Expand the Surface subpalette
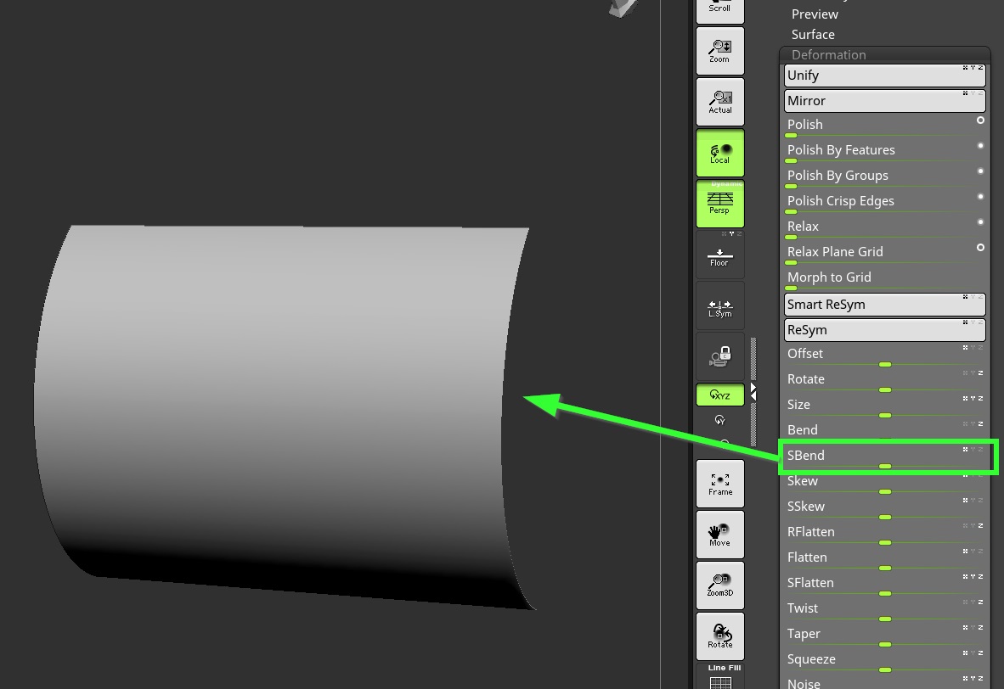 pos(813,35)
